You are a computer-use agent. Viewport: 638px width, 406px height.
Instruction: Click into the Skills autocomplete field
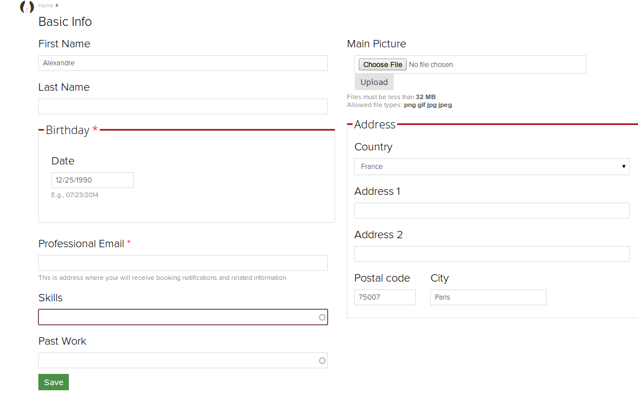click(183, 317)
